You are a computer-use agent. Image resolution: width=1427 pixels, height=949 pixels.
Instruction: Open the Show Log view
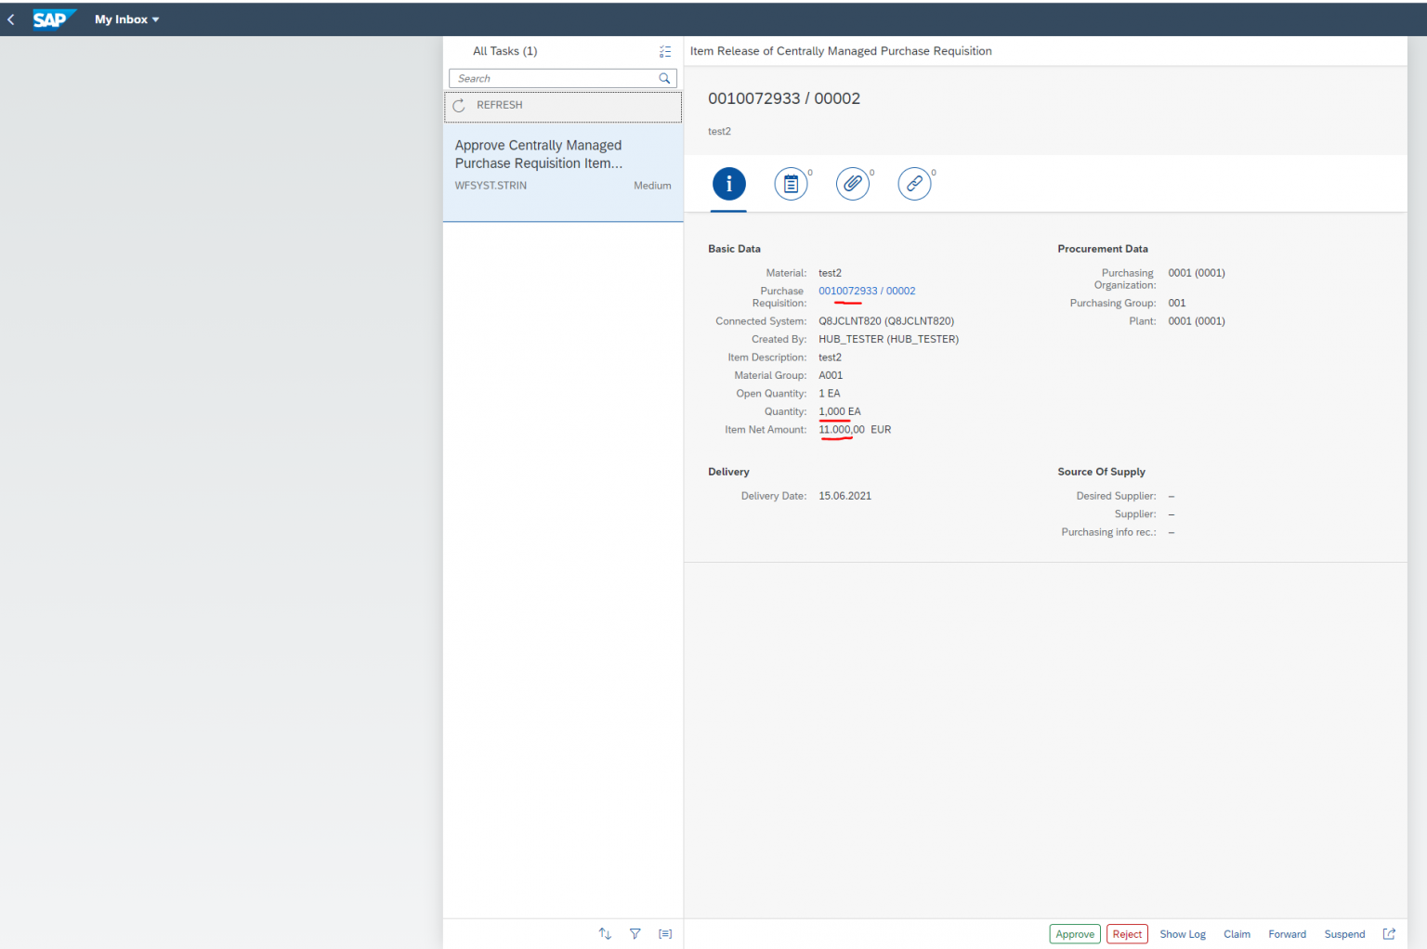[1182, 933]
